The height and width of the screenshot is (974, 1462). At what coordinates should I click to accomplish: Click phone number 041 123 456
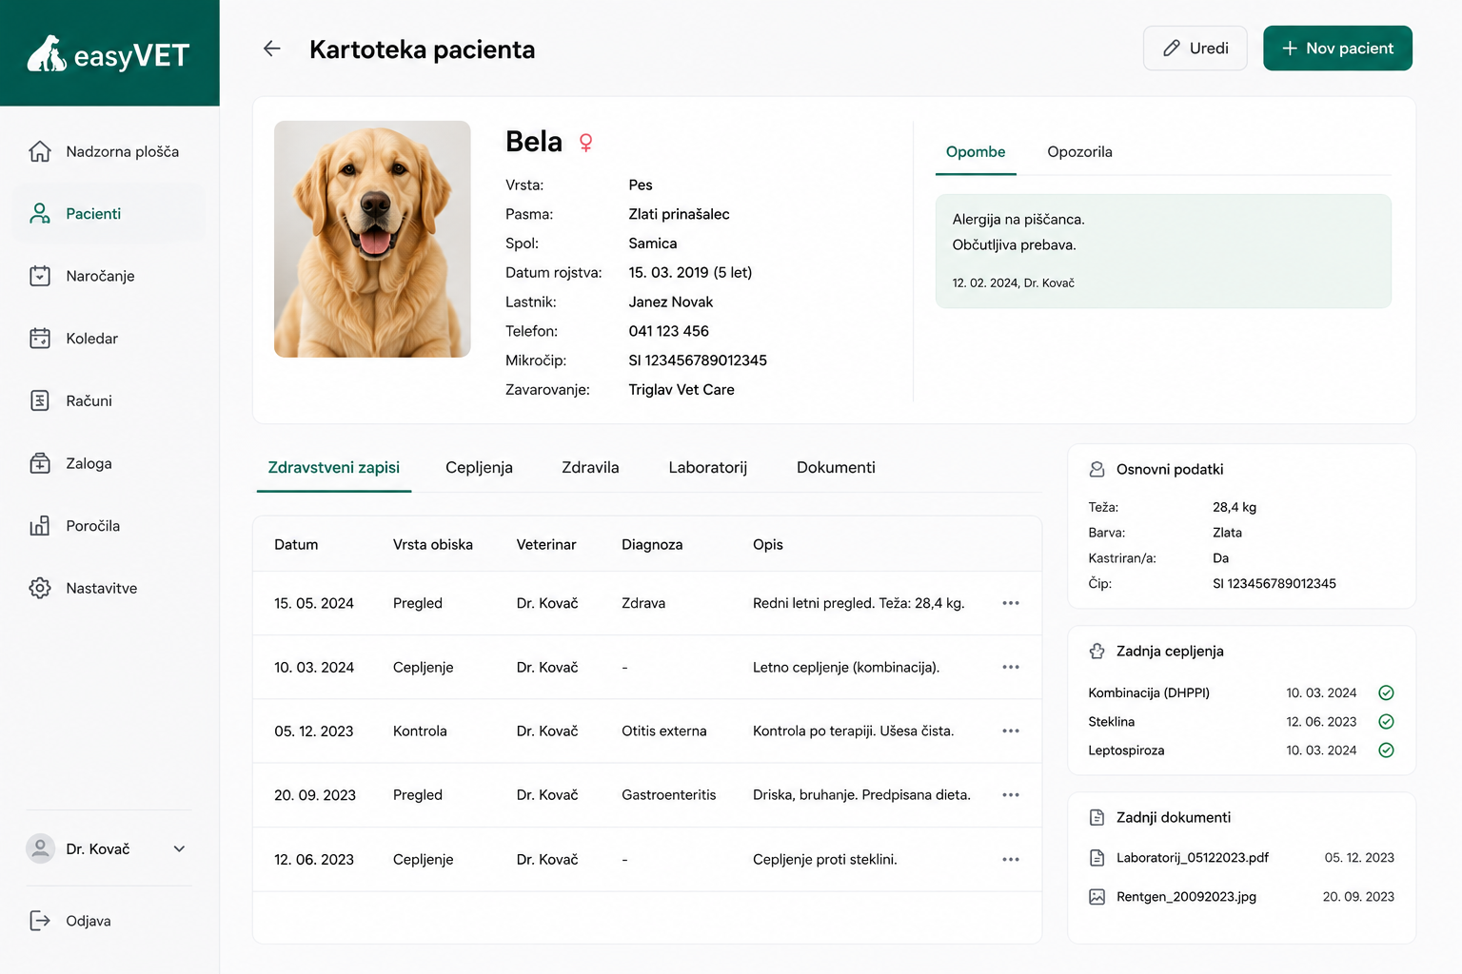pyautogui.click(x=669, y=331)
